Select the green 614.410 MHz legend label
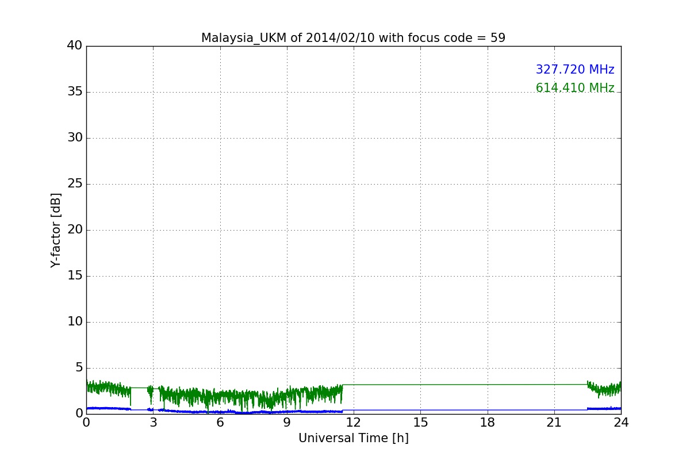Screen dimensions: 690x460 [575, 88]
